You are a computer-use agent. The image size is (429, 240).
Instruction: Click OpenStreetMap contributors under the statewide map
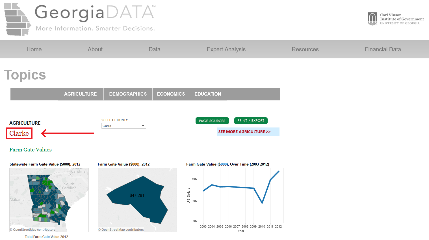point(32,230)
